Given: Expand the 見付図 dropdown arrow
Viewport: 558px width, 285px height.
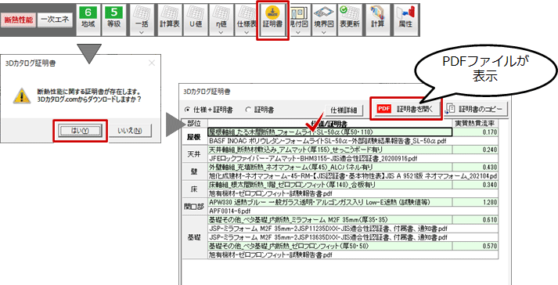Looking at the screenshot, I should pyautogui.click(x=298, y=32).
